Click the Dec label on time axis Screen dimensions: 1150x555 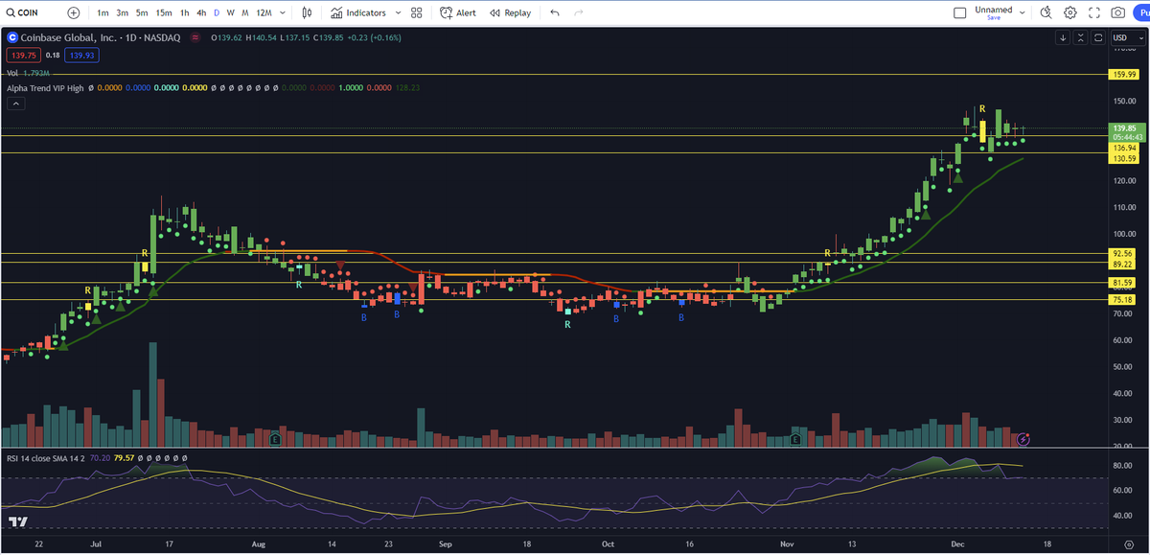(958, 543)
